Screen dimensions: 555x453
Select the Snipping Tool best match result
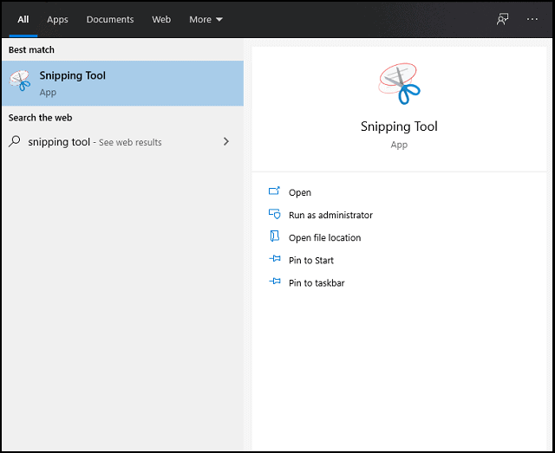click(122, 83)
